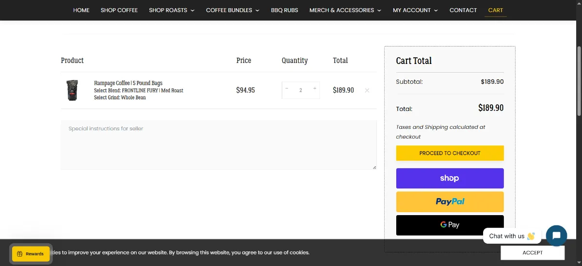Expand MERCH & ACCESSORIES dropdown menu

coord(345,10)
